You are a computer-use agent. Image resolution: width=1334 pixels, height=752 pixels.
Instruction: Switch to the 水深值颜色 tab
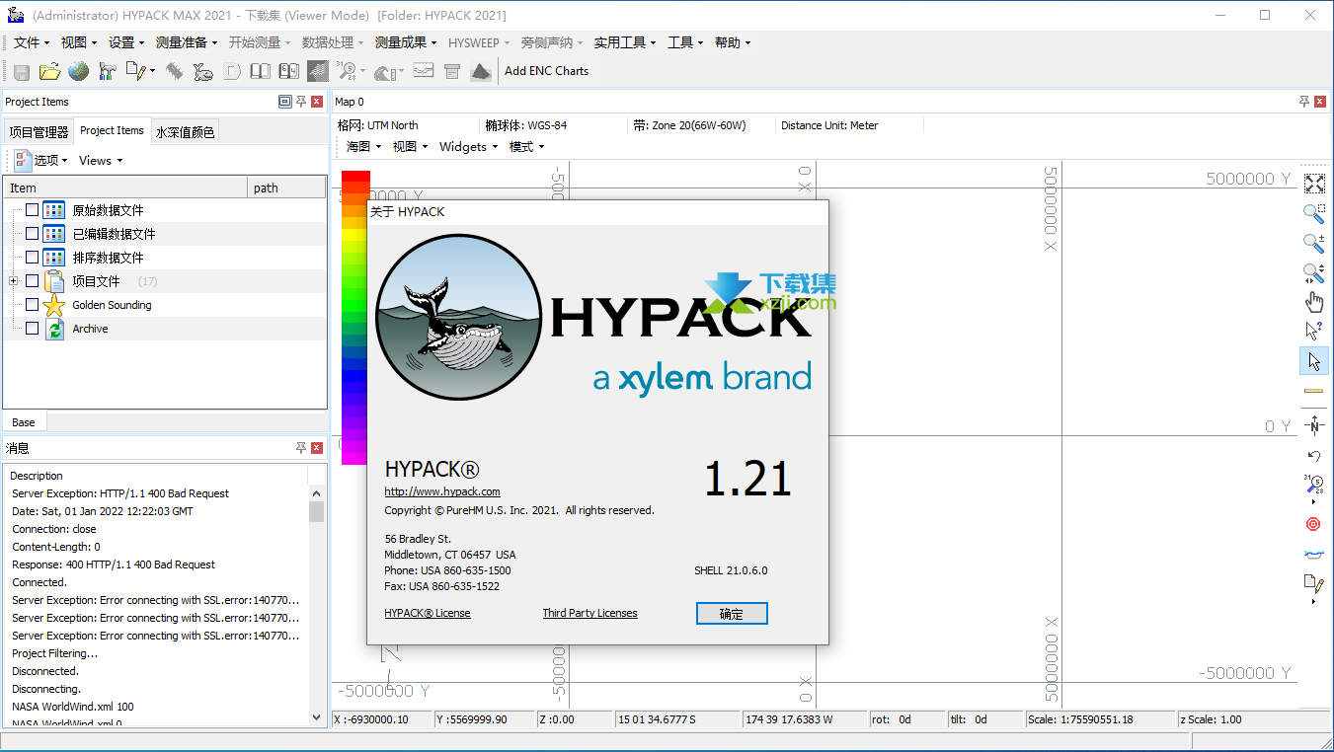186,131
